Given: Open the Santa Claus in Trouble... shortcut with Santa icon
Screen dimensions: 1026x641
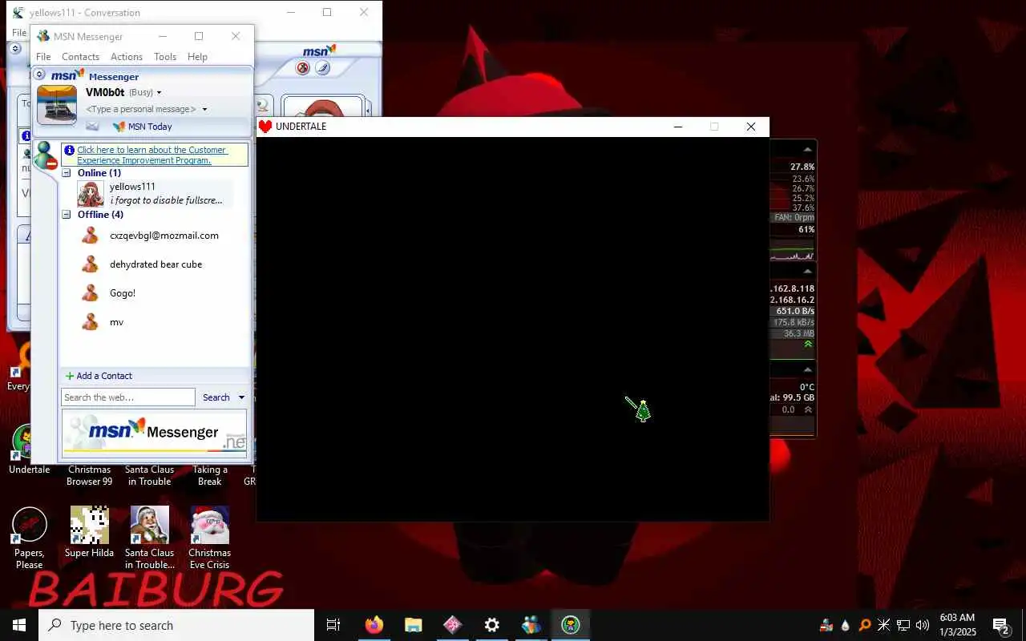Looking at the screenshot, I should point(149,538).
